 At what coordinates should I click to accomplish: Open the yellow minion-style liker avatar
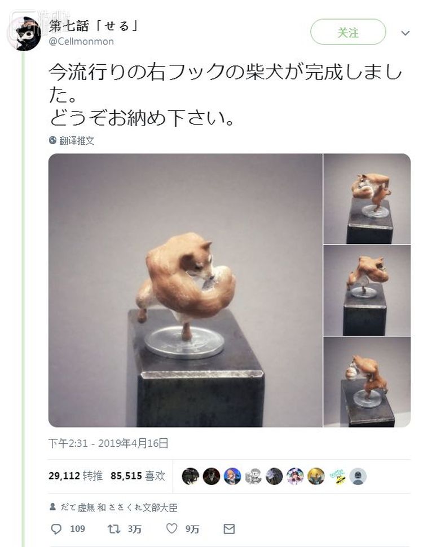(x=337, y=476)
